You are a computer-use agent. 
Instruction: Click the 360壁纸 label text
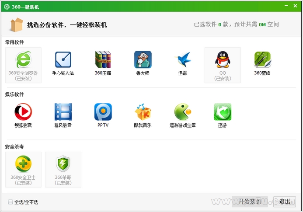click(x=262, y=73)
